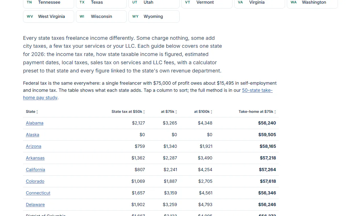Select California's take-home value $57,264
The image size is (361, 216).
click(x=267, y=170)
